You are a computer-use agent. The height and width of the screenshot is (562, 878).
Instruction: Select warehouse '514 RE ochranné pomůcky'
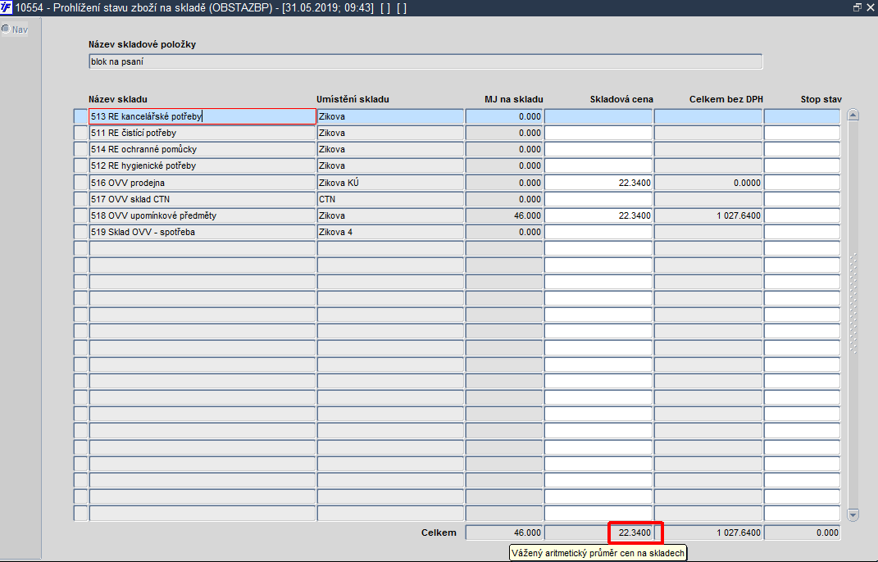pos(202,149)
